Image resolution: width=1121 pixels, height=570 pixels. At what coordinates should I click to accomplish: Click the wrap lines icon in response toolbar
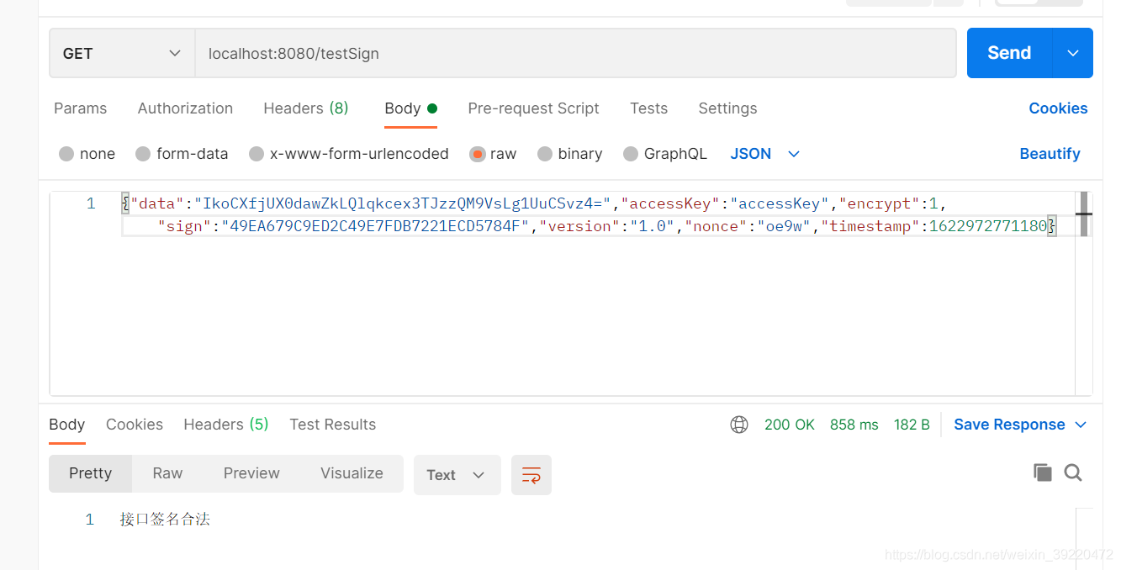pos(531,475)
